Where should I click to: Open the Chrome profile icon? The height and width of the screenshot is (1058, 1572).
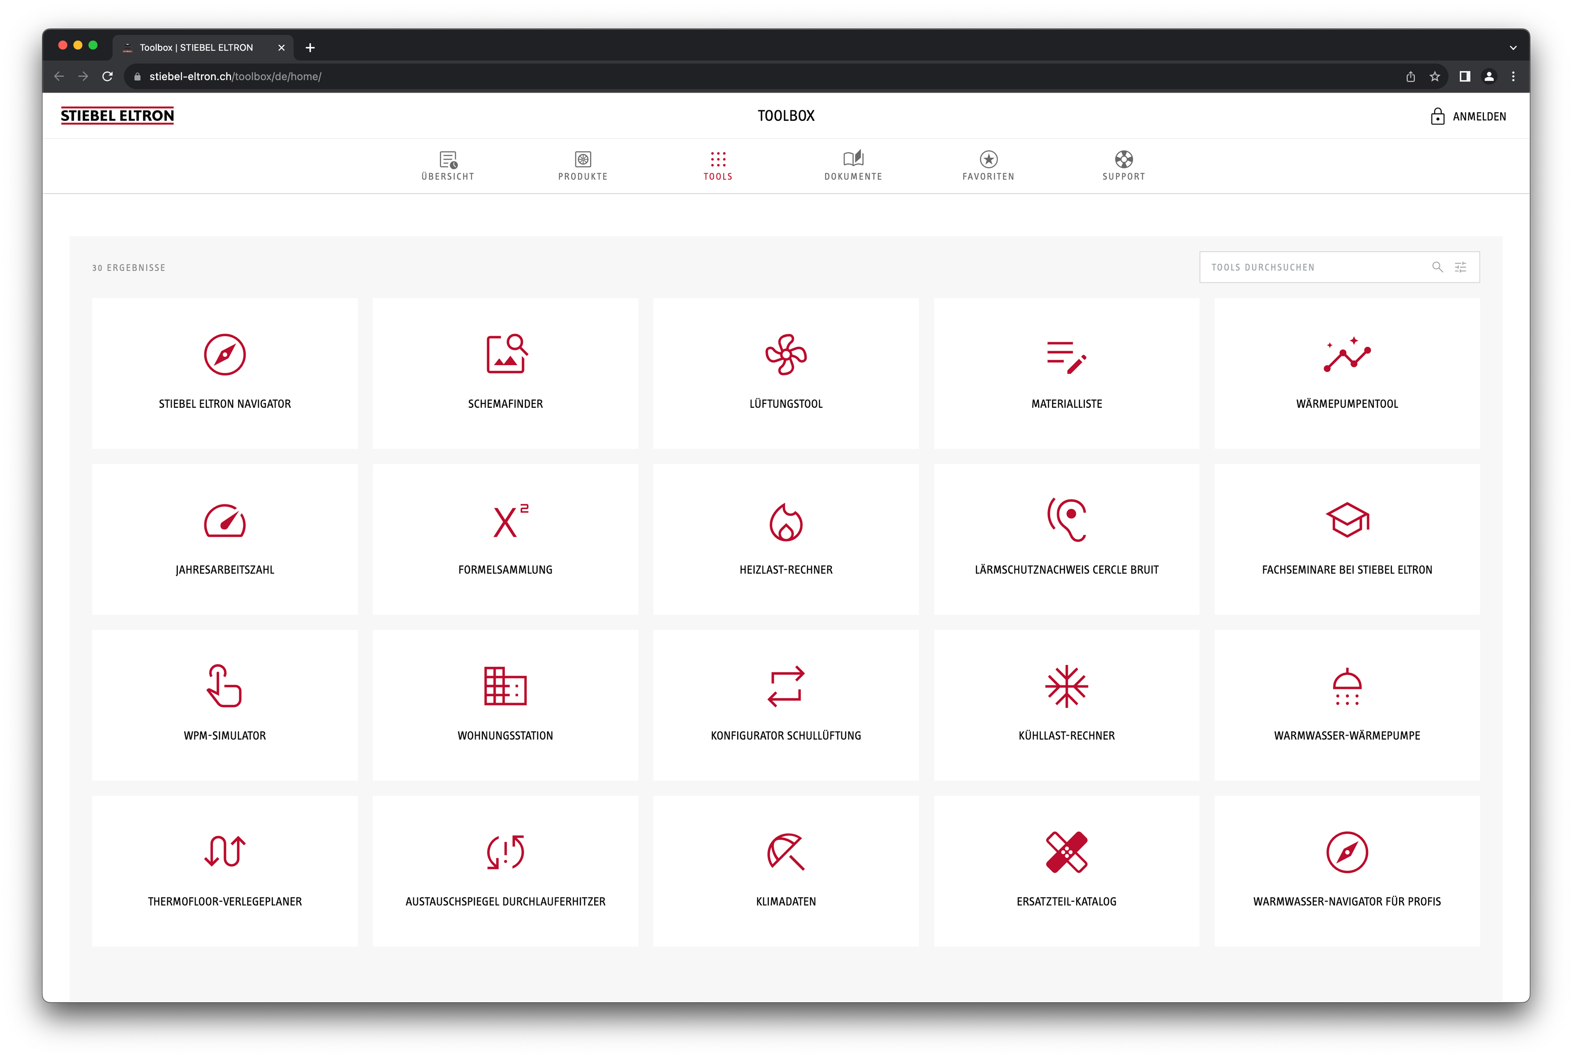1489,76
